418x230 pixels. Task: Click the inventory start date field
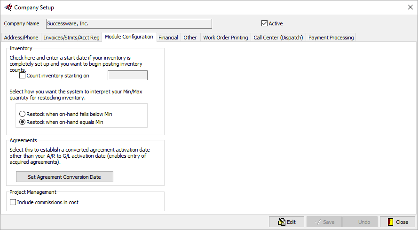[x=127, y=75]
